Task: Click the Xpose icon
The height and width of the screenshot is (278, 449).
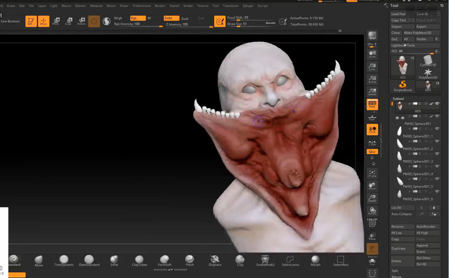Action: (372, 273)
